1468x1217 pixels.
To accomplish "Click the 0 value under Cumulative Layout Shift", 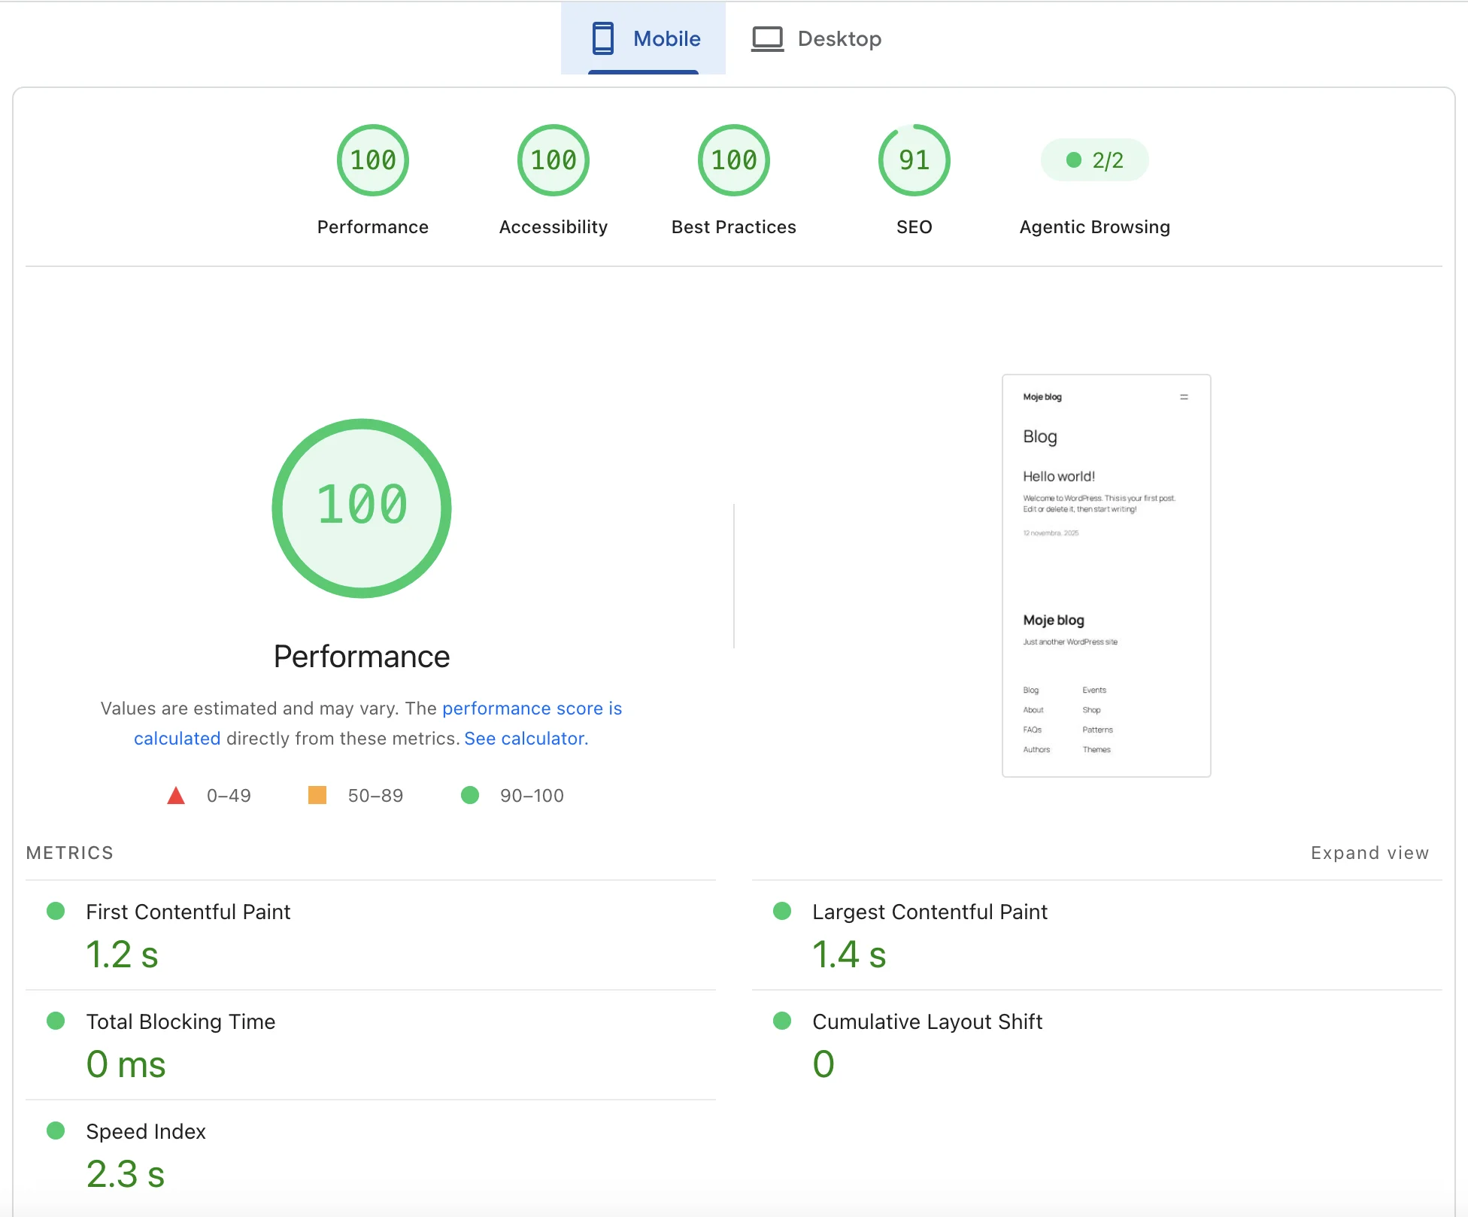I will (823, 1064).
